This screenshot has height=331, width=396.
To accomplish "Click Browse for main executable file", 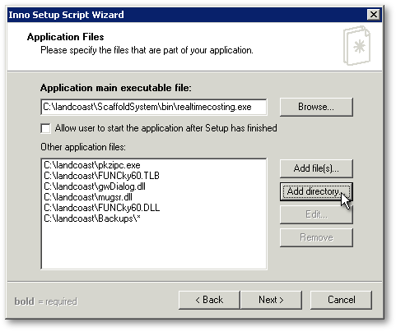I will [316, 107].
